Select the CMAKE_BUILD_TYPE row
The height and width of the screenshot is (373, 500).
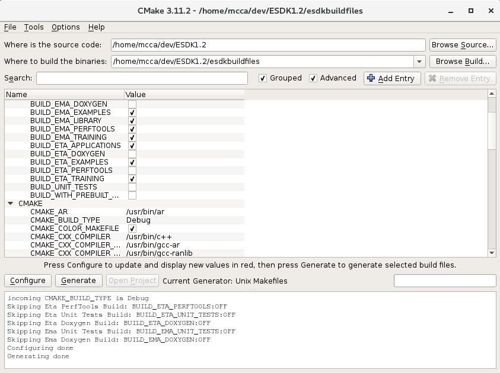[125, 220]
